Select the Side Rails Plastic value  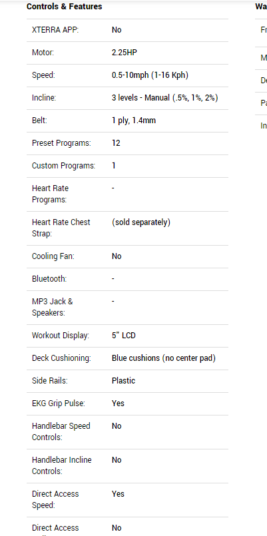(x=123, y=380)
